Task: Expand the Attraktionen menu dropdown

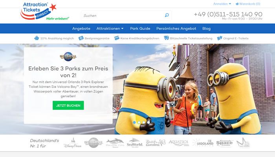Action: coord(110,29)
